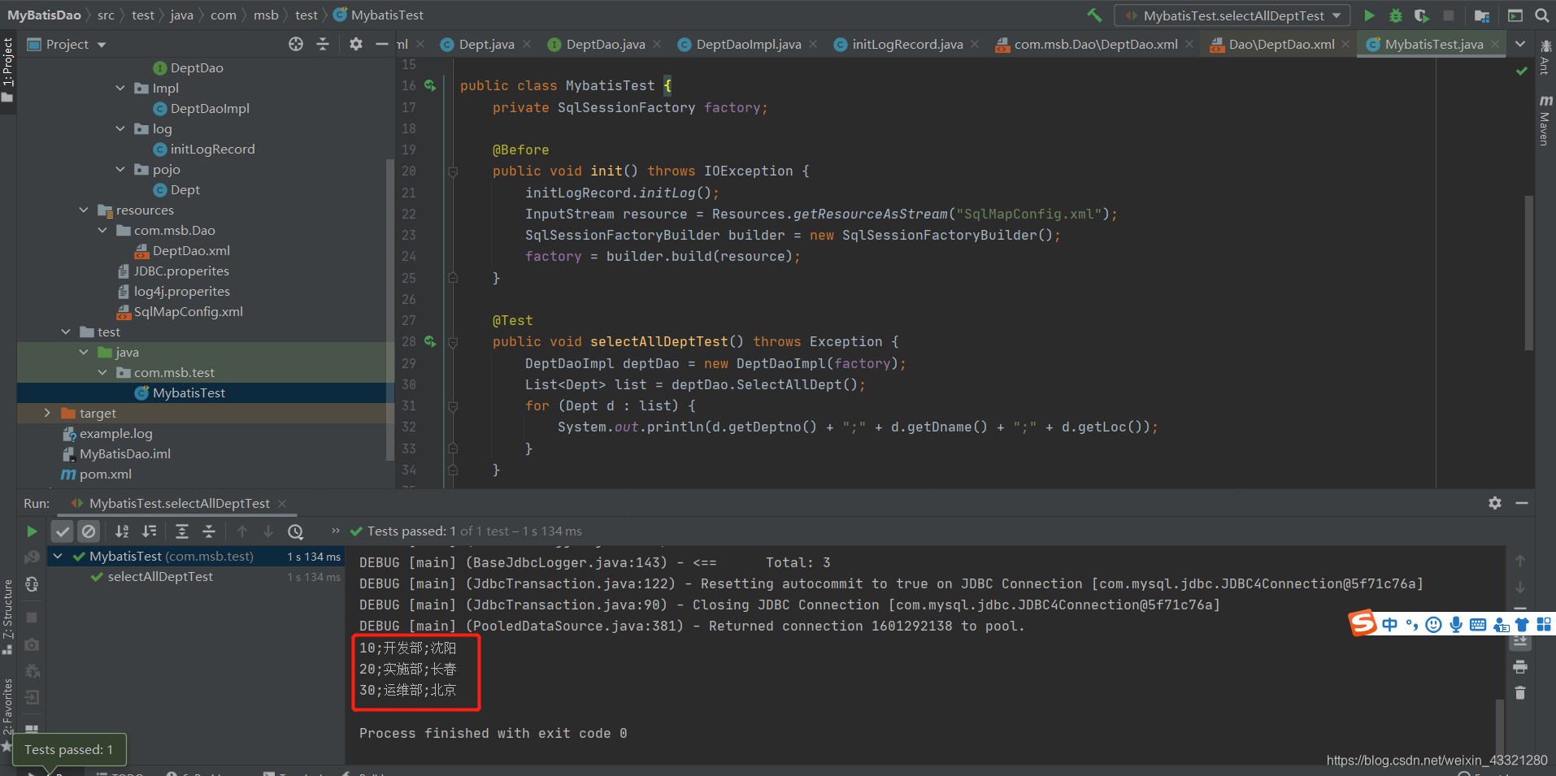Click MyBatisDao breadcrumb root

click(44, 15)
